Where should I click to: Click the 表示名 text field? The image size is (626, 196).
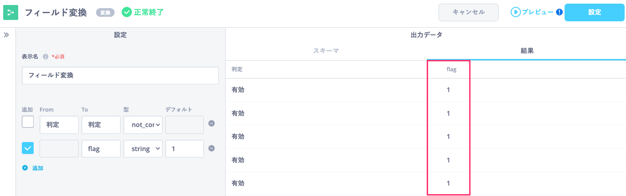pyautogui.click(x=120, y=75)
